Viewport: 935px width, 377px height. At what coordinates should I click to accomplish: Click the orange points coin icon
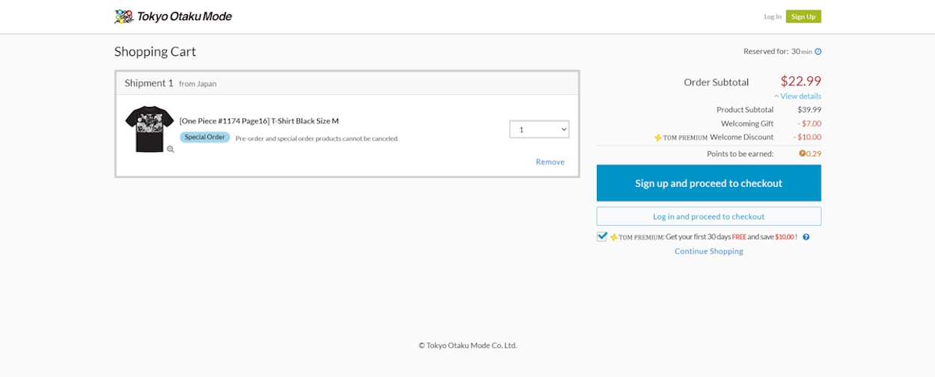[x=802, y=153]
